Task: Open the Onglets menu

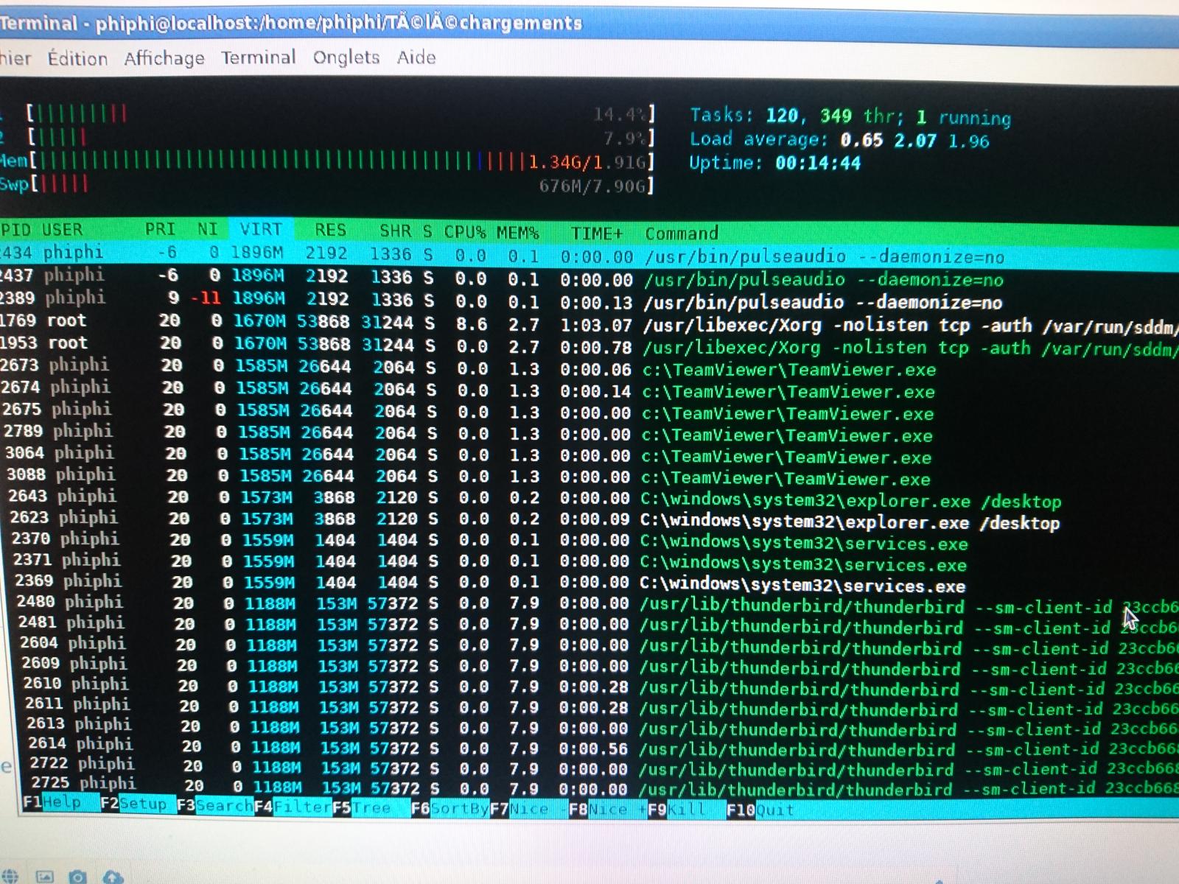Action: [x=346, y=57]
